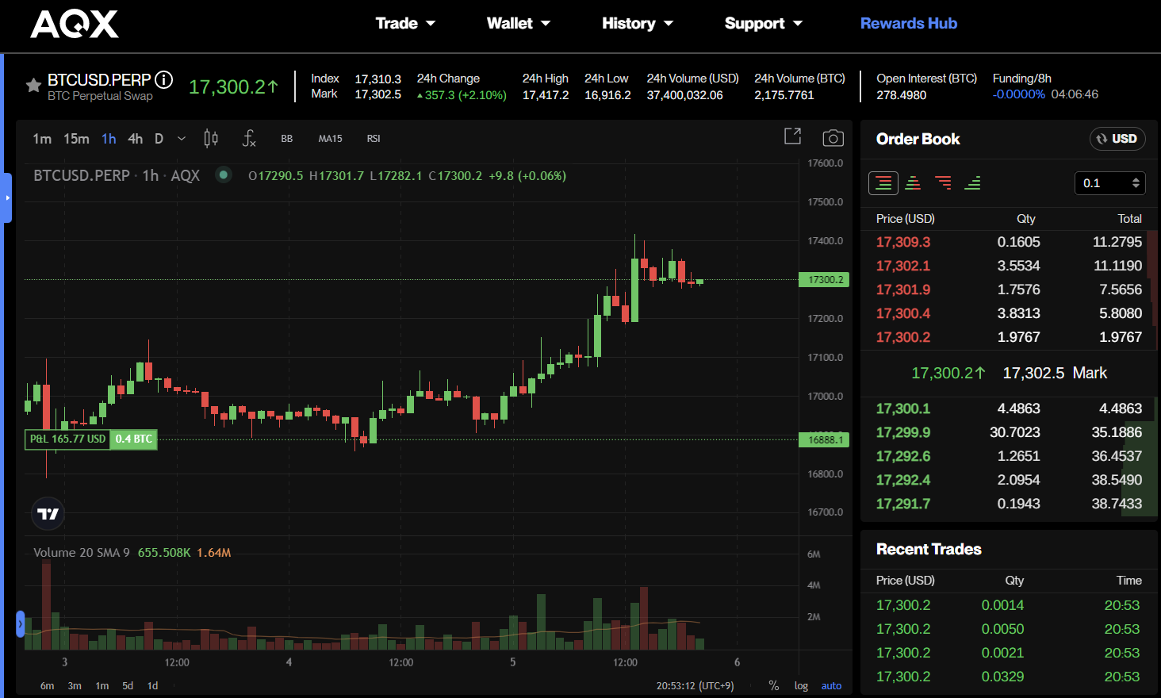Click the 24h Change value 357.3 (+2.10%)

coord(462,95)
